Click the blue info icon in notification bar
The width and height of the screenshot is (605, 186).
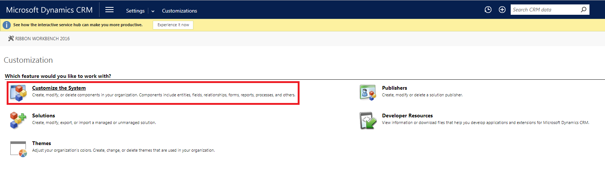pyautogui.click(x=7, y=25)
